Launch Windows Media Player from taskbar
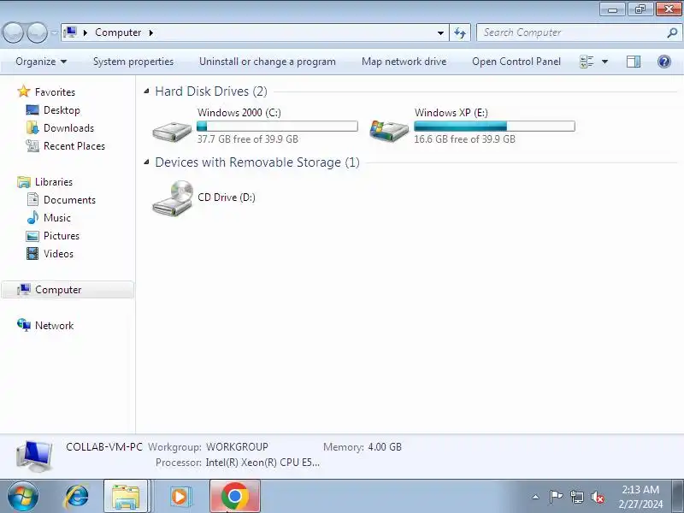The width and height of the screenshot is (684, 513). coord(180,497)
